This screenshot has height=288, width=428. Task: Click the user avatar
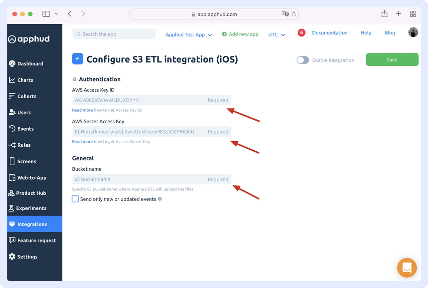413,32
